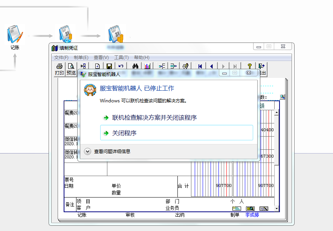Minimize the 填制凭证 window
The image size is (333, 231).
coord(259,46)
